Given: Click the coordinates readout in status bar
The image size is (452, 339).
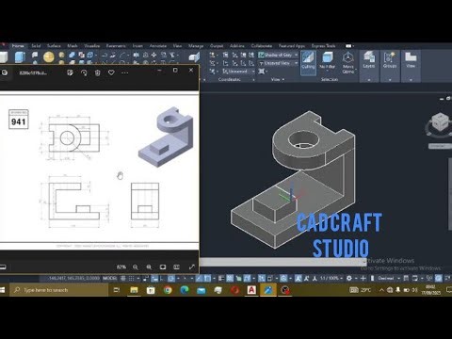Looking at the screenshot, I should pyautogui.click(x=73, y=278).
